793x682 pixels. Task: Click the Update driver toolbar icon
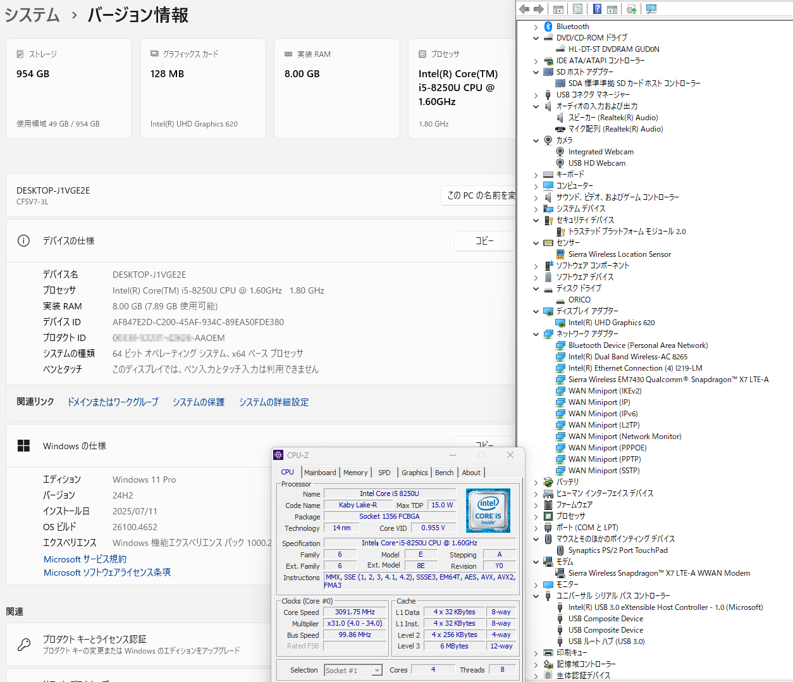click(631, 9)
